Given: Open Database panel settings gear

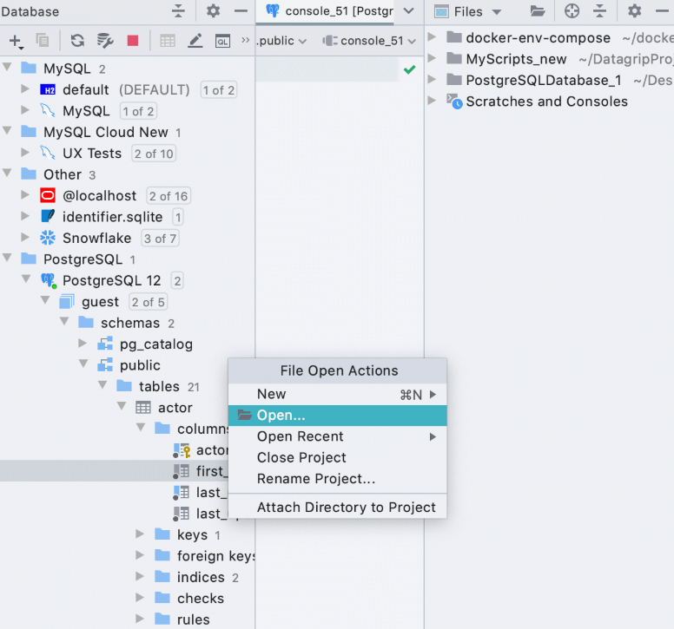Looking at the screenshot, I should [x=213, y=10].
